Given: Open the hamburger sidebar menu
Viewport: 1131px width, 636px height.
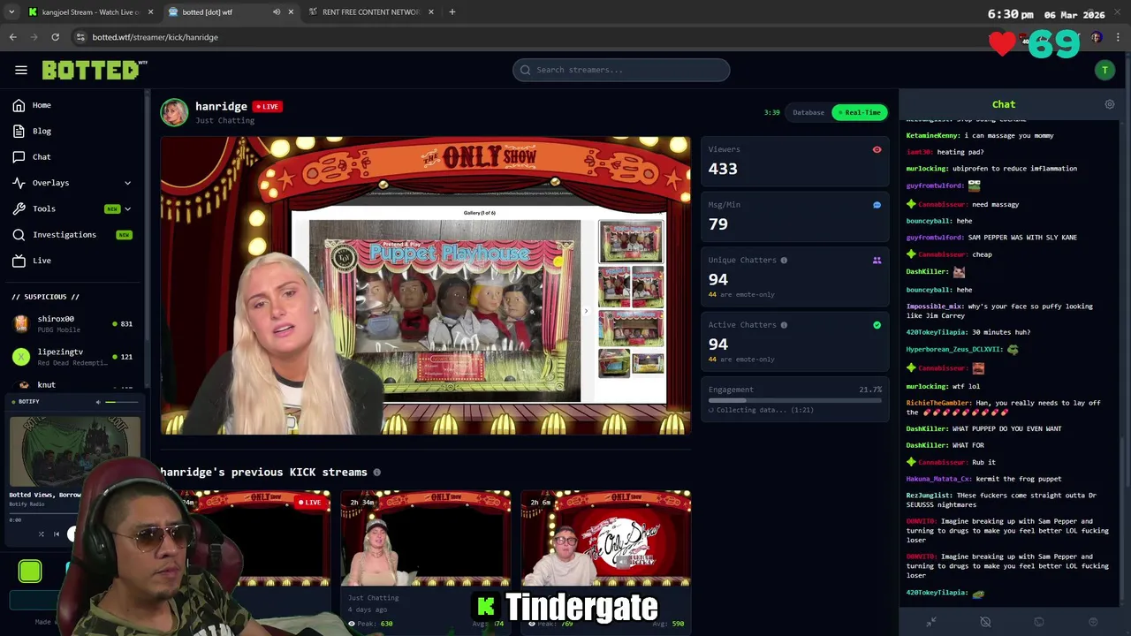Looking at the screenshot, I should pyautogui.click(x=21, y=70).
